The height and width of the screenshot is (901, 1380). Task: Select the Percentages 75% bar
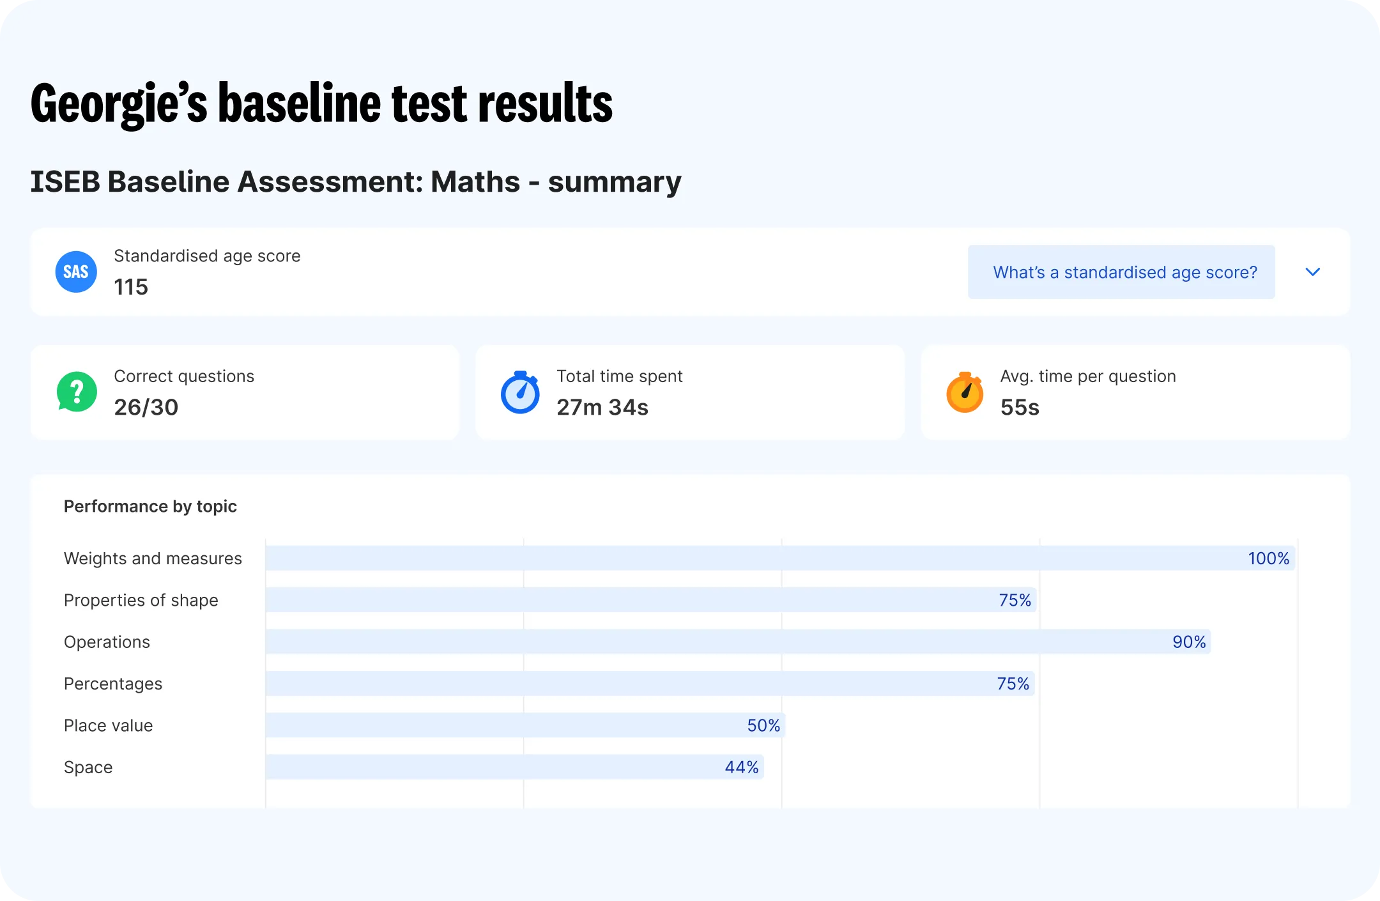click(x=650, y=683)
